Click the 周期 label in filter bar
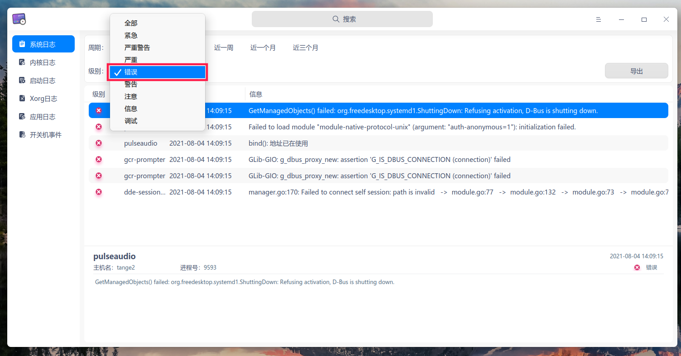 [x=96, y=47]
